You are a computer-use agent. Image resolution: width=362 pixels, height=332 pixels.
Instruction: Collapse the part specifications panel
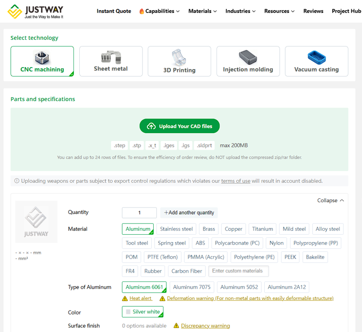(330, 200)
